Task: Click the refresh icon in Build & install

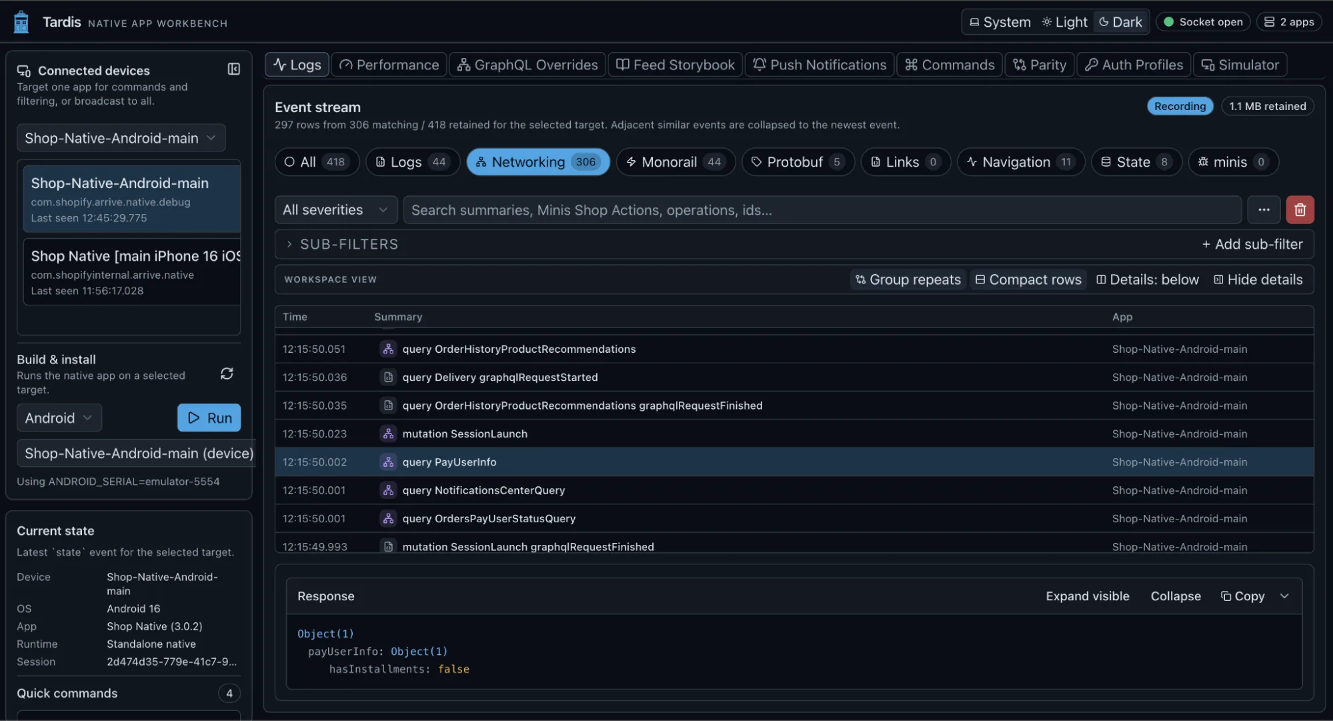Action: (227, 374)
